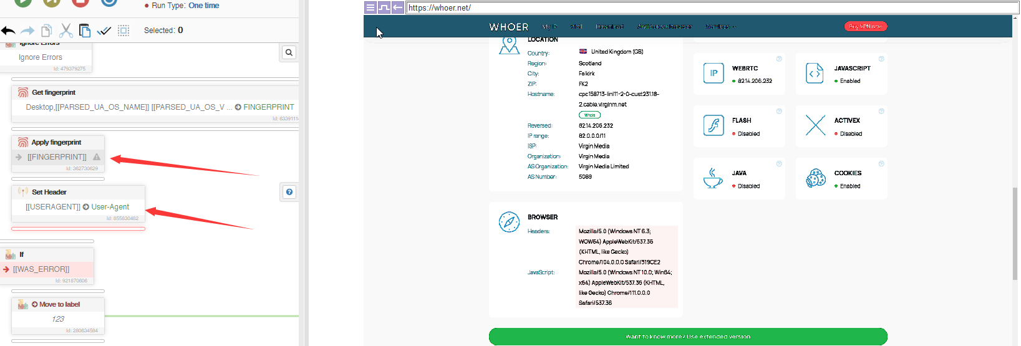Click the Whois button under hostname
This screenshot has height=346, width=1021.
click(x=589, y=115)
